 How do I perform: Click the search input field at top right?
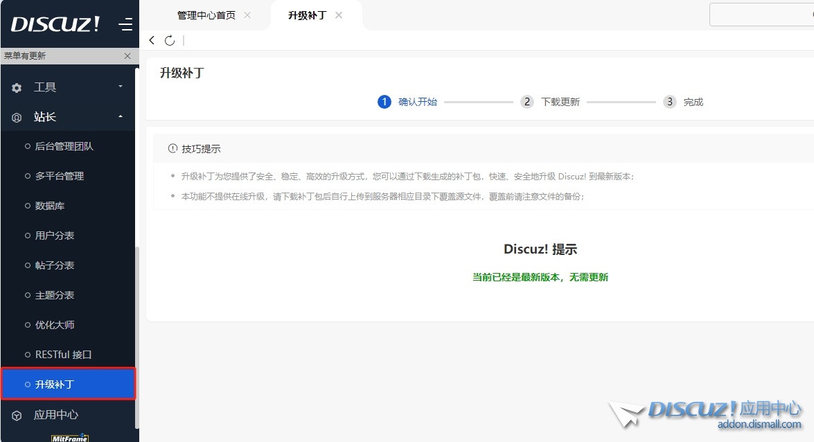[x=762, y=15]
